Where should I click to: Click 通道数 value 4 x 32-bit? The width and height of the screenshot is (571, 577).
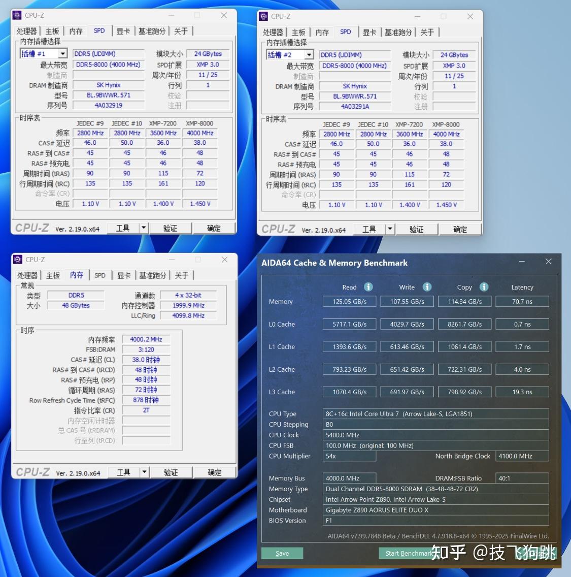[188, 295]
